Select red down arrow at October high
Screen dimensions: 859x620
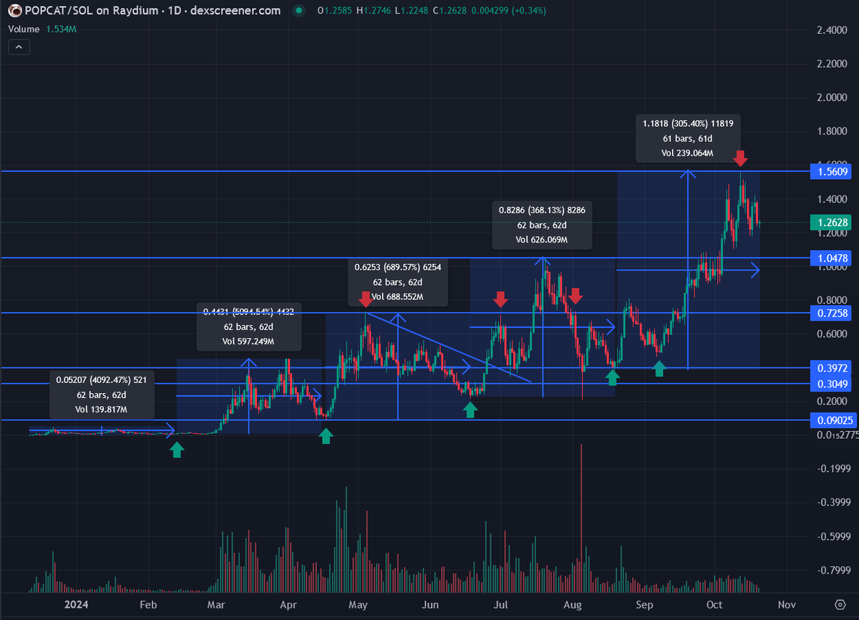click(741, 159)
